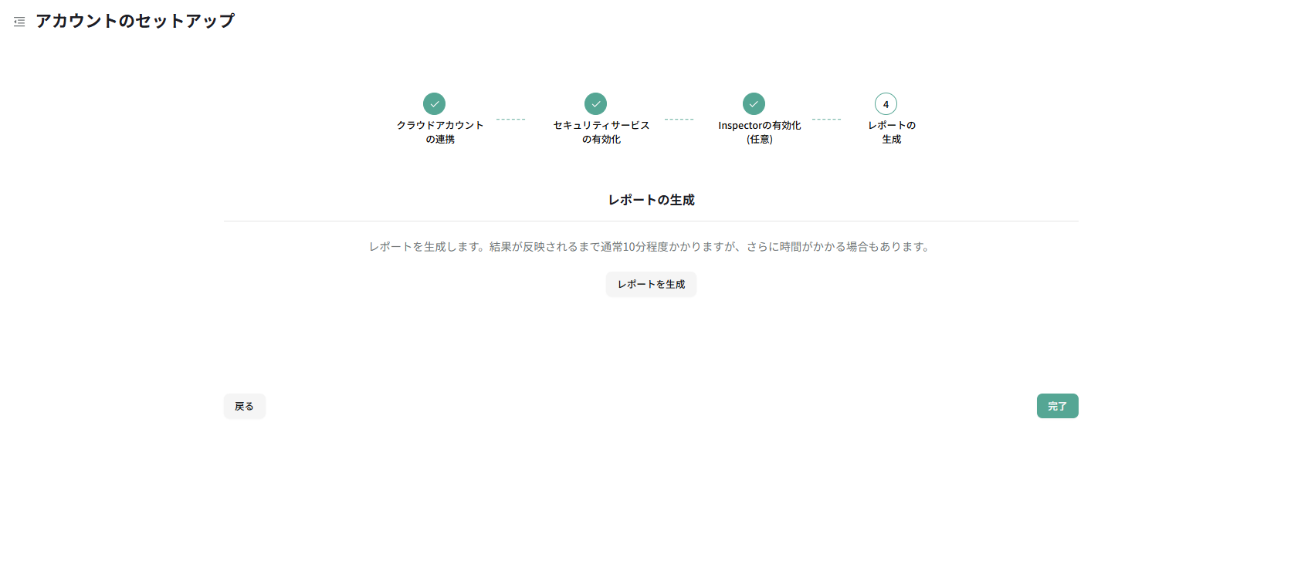Click the アカウントのセットアップ page title

click(x=135, y=21)
